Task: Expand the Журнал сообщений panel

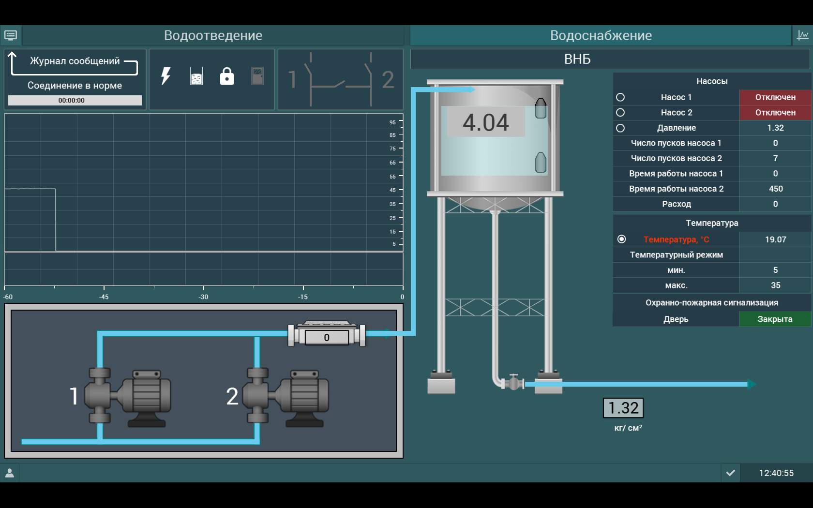Action: [x=75, y=62]
